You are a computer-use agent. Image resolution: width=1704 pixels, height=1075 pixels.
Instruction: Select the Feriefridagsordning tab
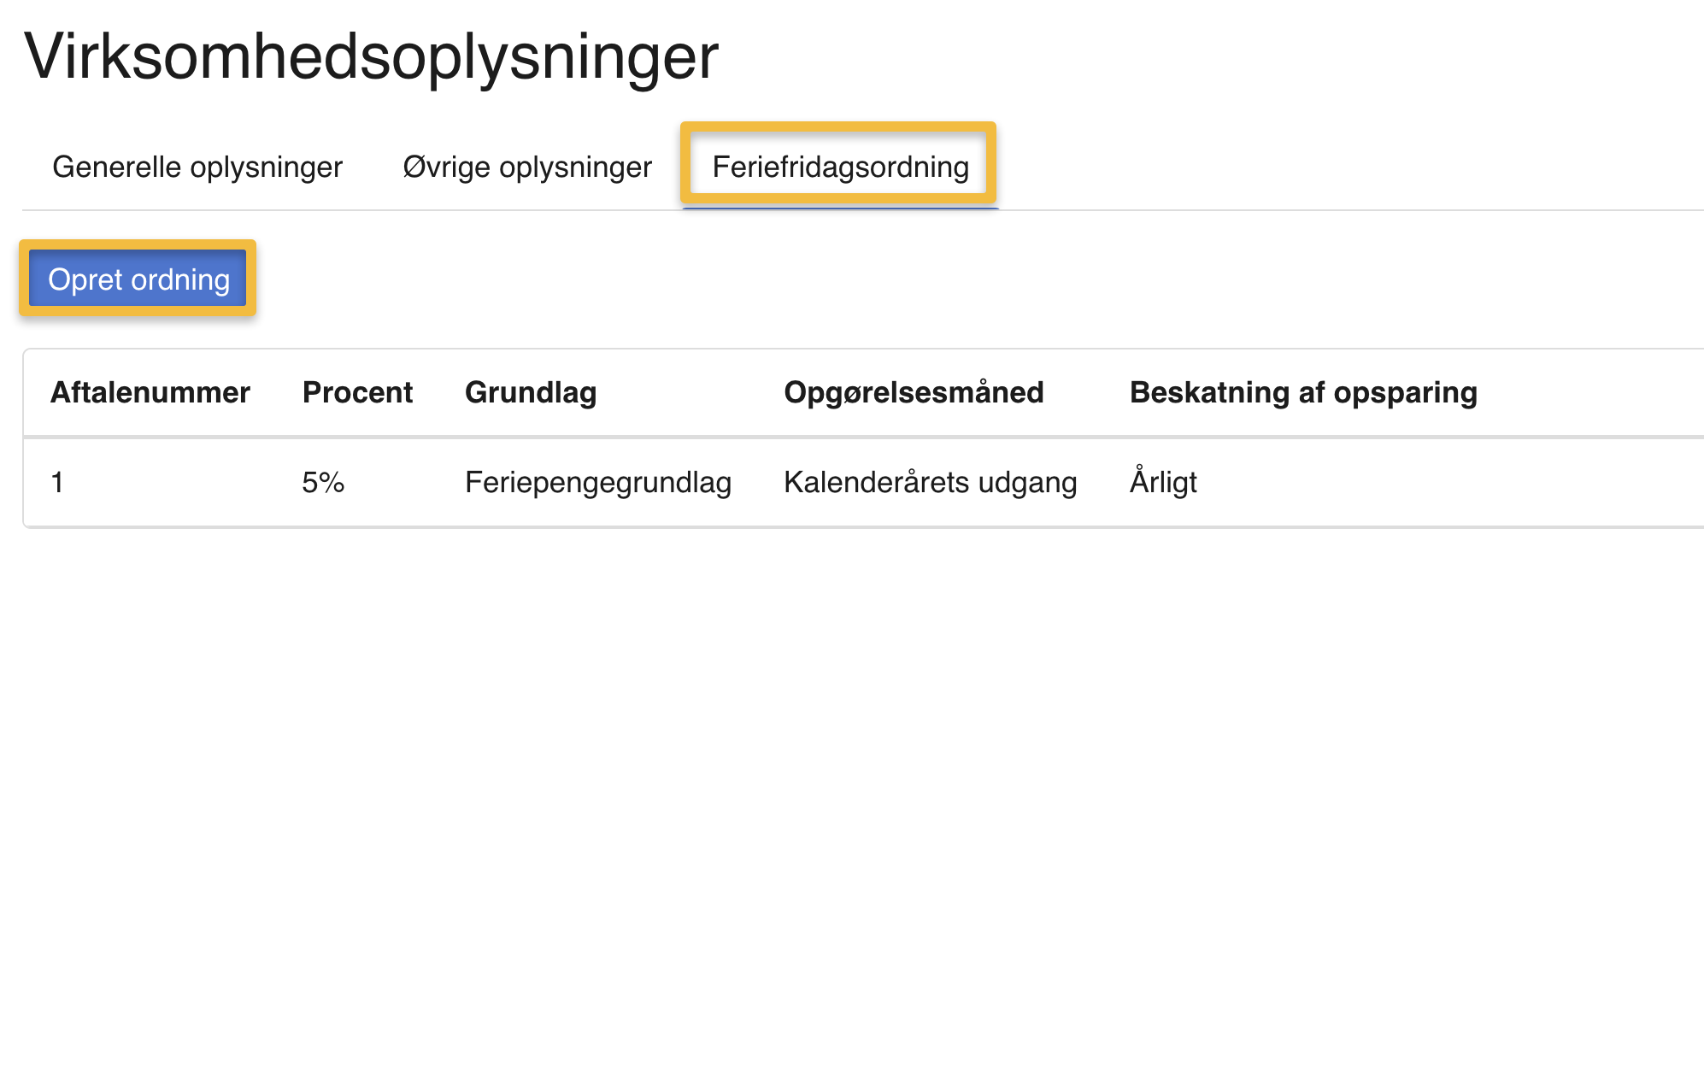[x=840, y=167]
